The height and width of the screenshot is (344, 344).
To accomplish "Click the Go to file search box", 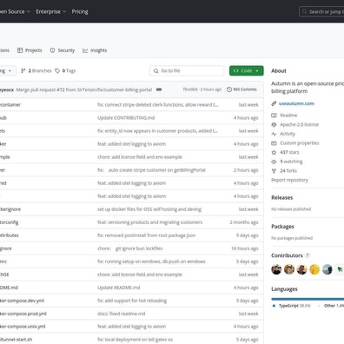I will click(x=187, y=70).
